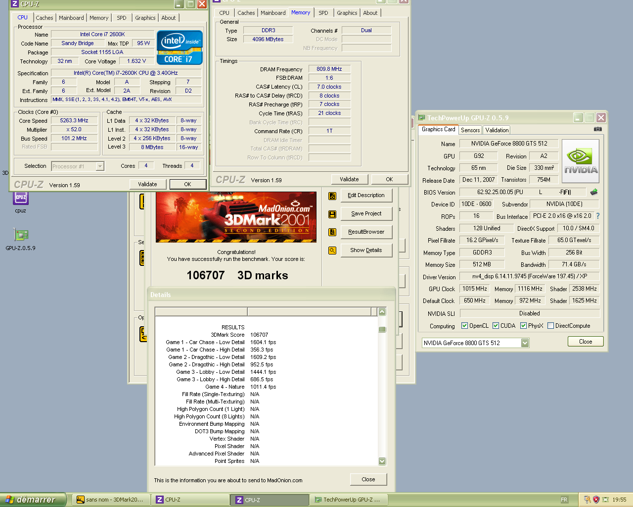Click the Core Speed 5263.3 MHz field
The width and height of the screenshot is (633, 507).
[x=74, y=120]
